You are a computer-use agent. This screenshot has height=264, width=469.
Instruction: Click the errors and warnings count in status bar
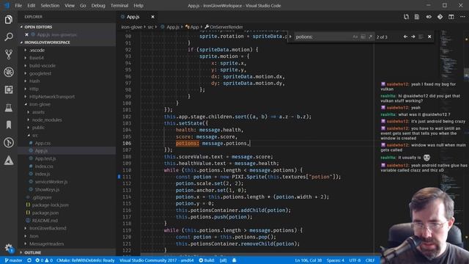pos(44,260)
